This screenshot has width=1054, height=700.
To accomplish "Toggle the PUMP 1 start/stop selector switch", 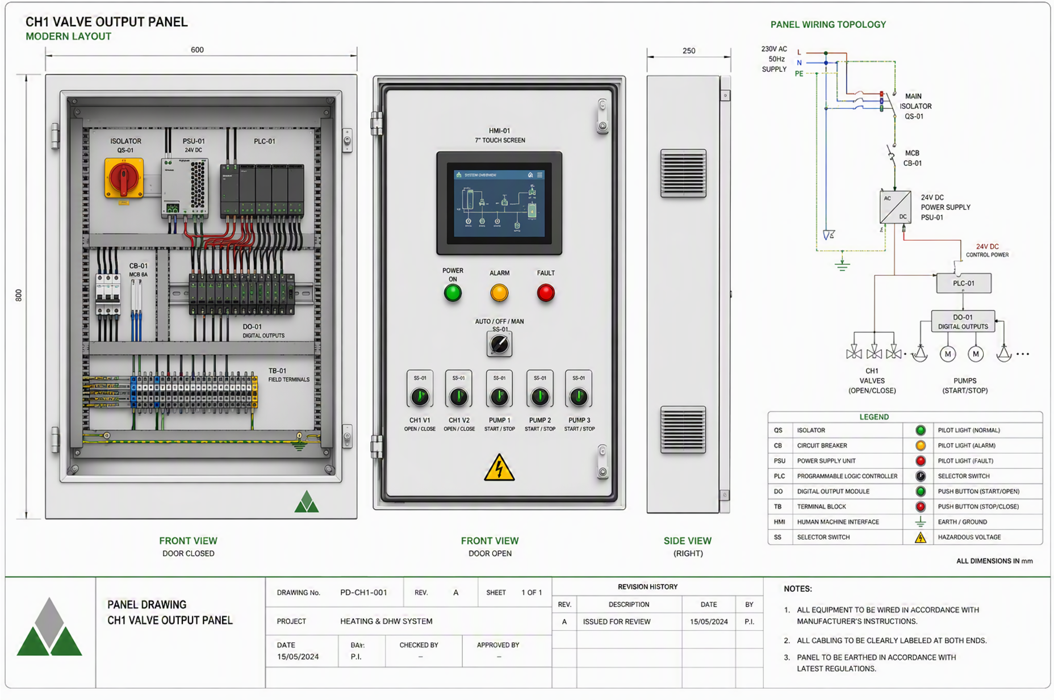I will click(x=499, y=396).
